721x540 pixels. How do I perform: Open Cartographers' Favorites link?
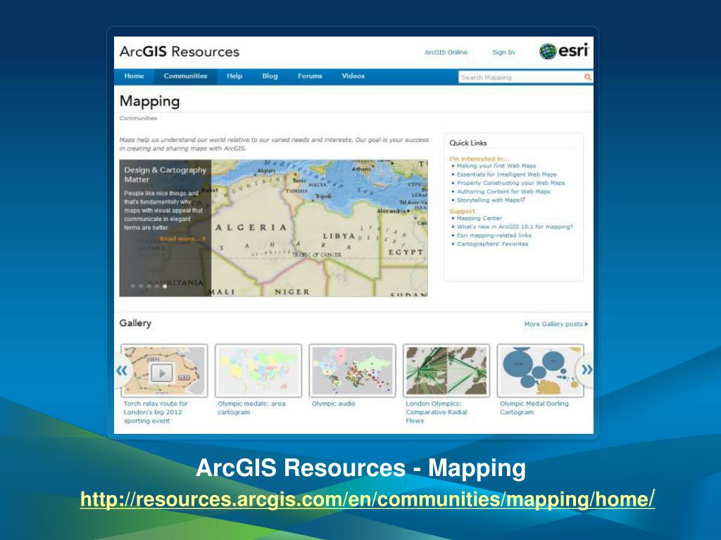(492, 244)
